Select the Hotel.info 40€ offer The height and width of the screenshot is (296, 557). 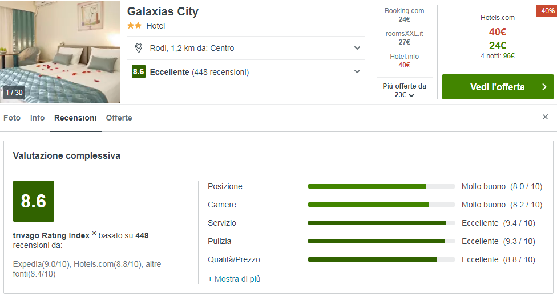tap(404, 61)
